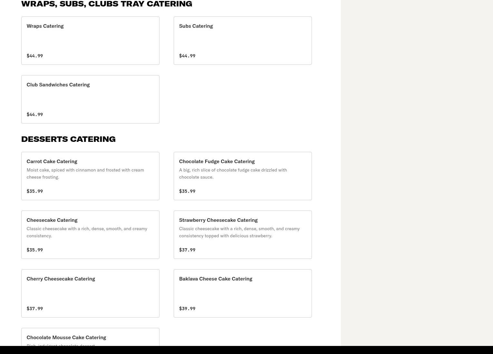Click the $44.99 price under Wraps Catering
This screenshot has width=493, height=354.
point(35,56)
